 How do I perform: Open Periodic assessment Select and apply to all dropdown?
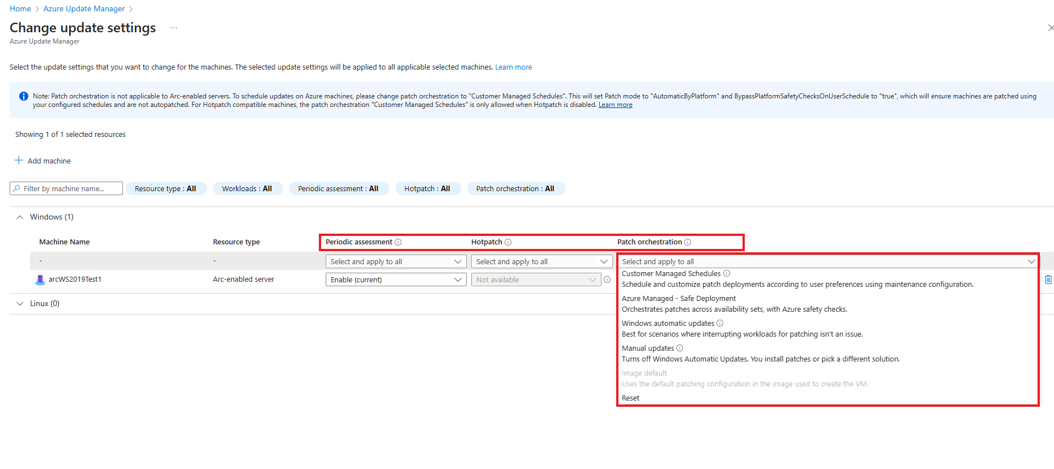click(396, 261)
